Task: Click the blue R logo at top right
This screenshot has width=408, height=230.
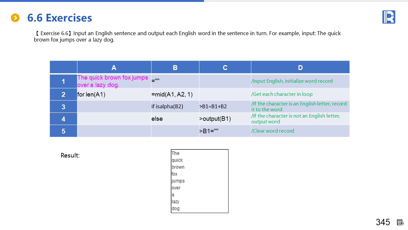Action: 389,17
